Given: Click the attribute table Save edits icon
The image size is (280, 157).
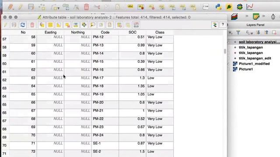Looking at the screenshot, I should pos(14,25).
